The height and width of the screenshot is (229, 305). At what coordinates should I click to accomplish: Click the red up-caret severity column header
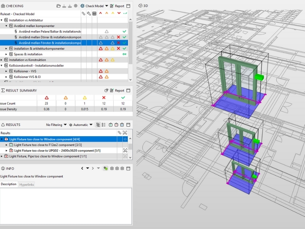(101, 13)
